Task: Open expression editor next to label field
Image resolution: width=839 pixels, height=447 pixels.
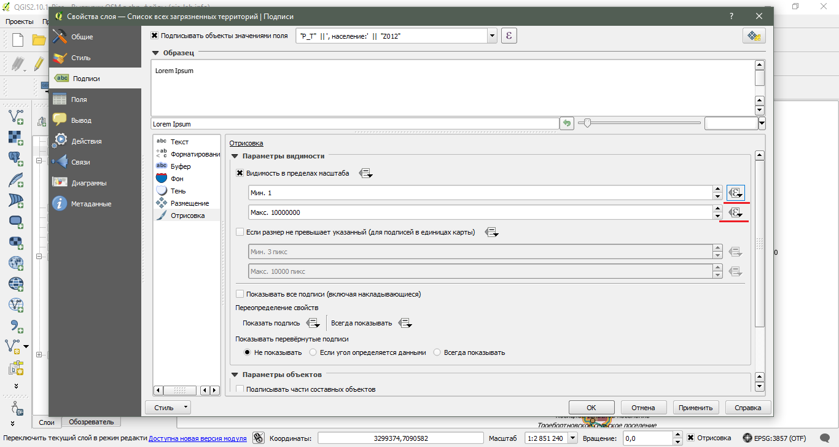Action: point(509,36)
